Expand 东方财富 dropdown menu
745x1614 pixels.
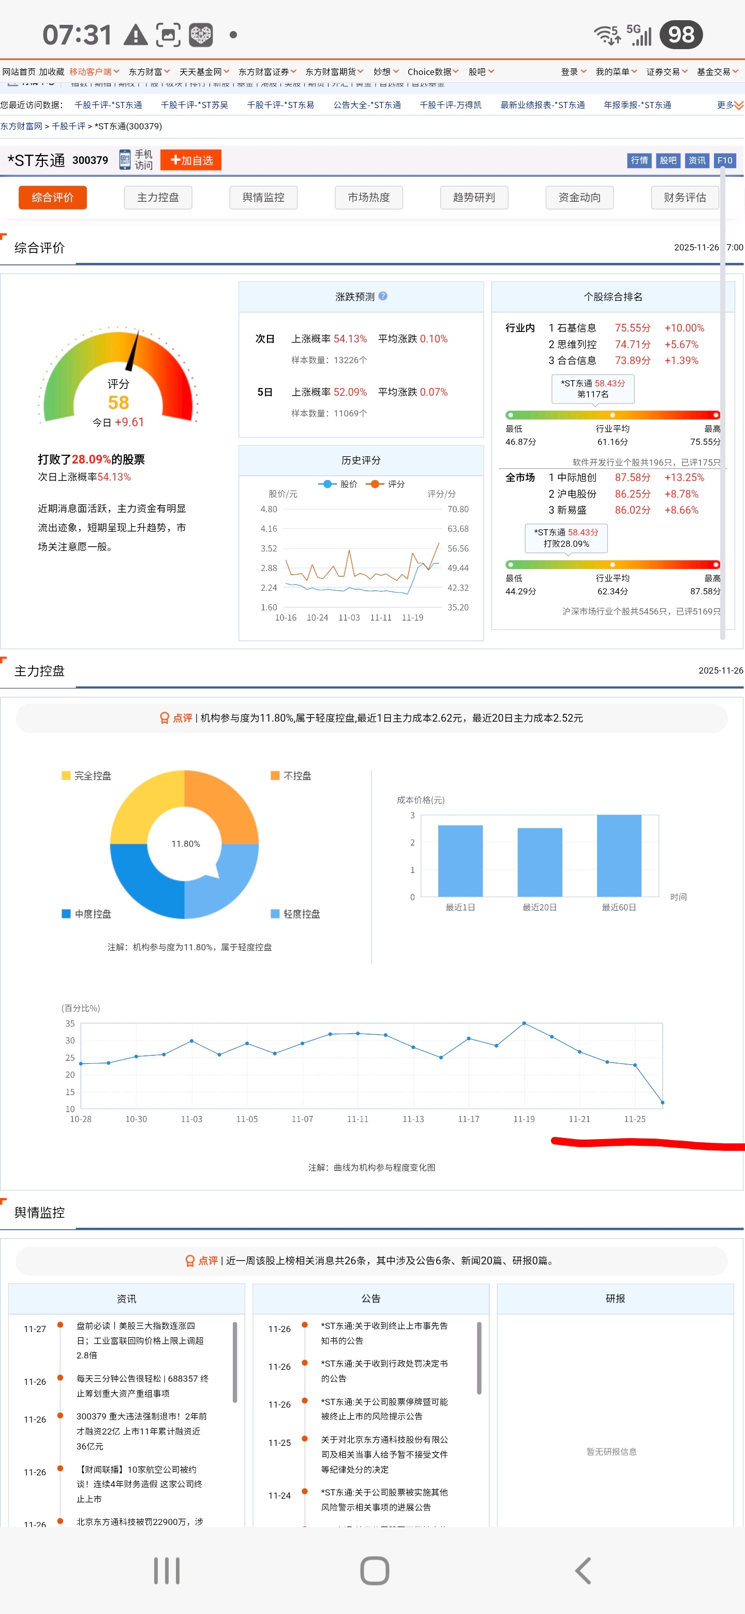(x=149, y=71)
